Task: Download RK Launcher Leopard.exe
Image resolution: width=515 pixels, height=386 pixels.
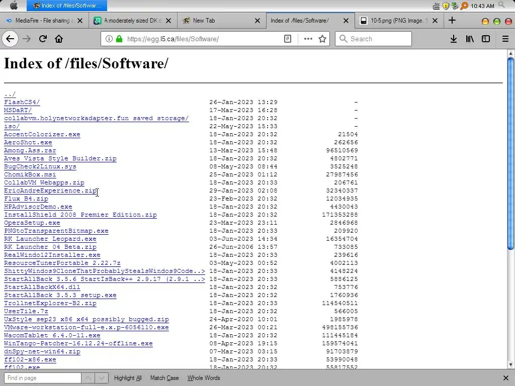Action: point(50,239)
